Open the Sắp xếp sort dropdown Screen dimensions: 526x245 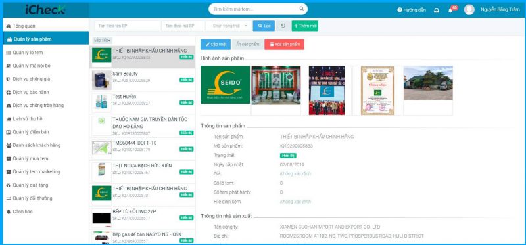tap(103, 40)
